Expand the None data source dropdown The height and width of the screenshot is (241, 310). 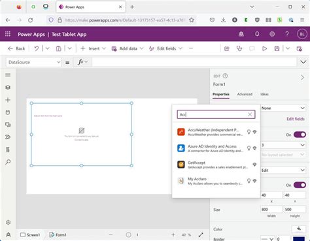pos(283,108)
